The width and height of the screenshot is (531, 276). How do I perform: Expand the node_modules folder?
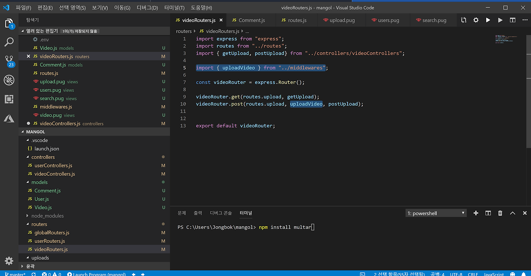coord(47,216)
